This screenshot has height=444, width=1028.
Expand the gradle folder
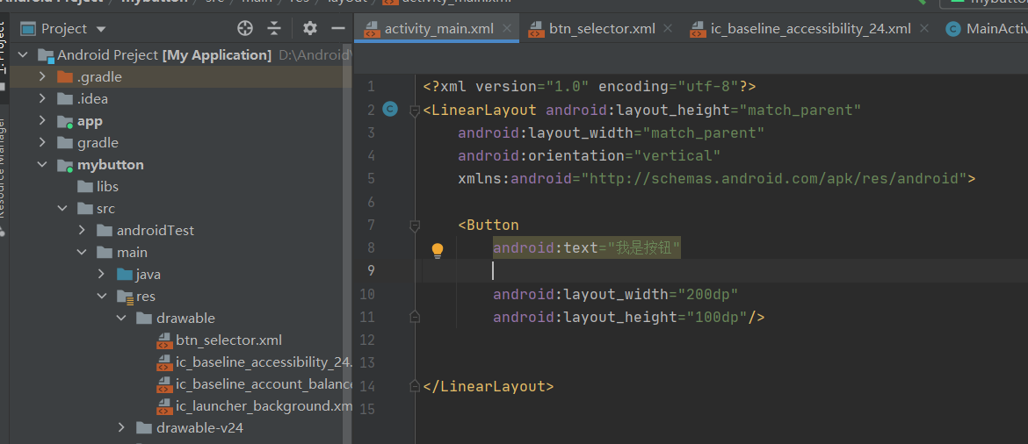pyautogui.click(x=43, y=143)
